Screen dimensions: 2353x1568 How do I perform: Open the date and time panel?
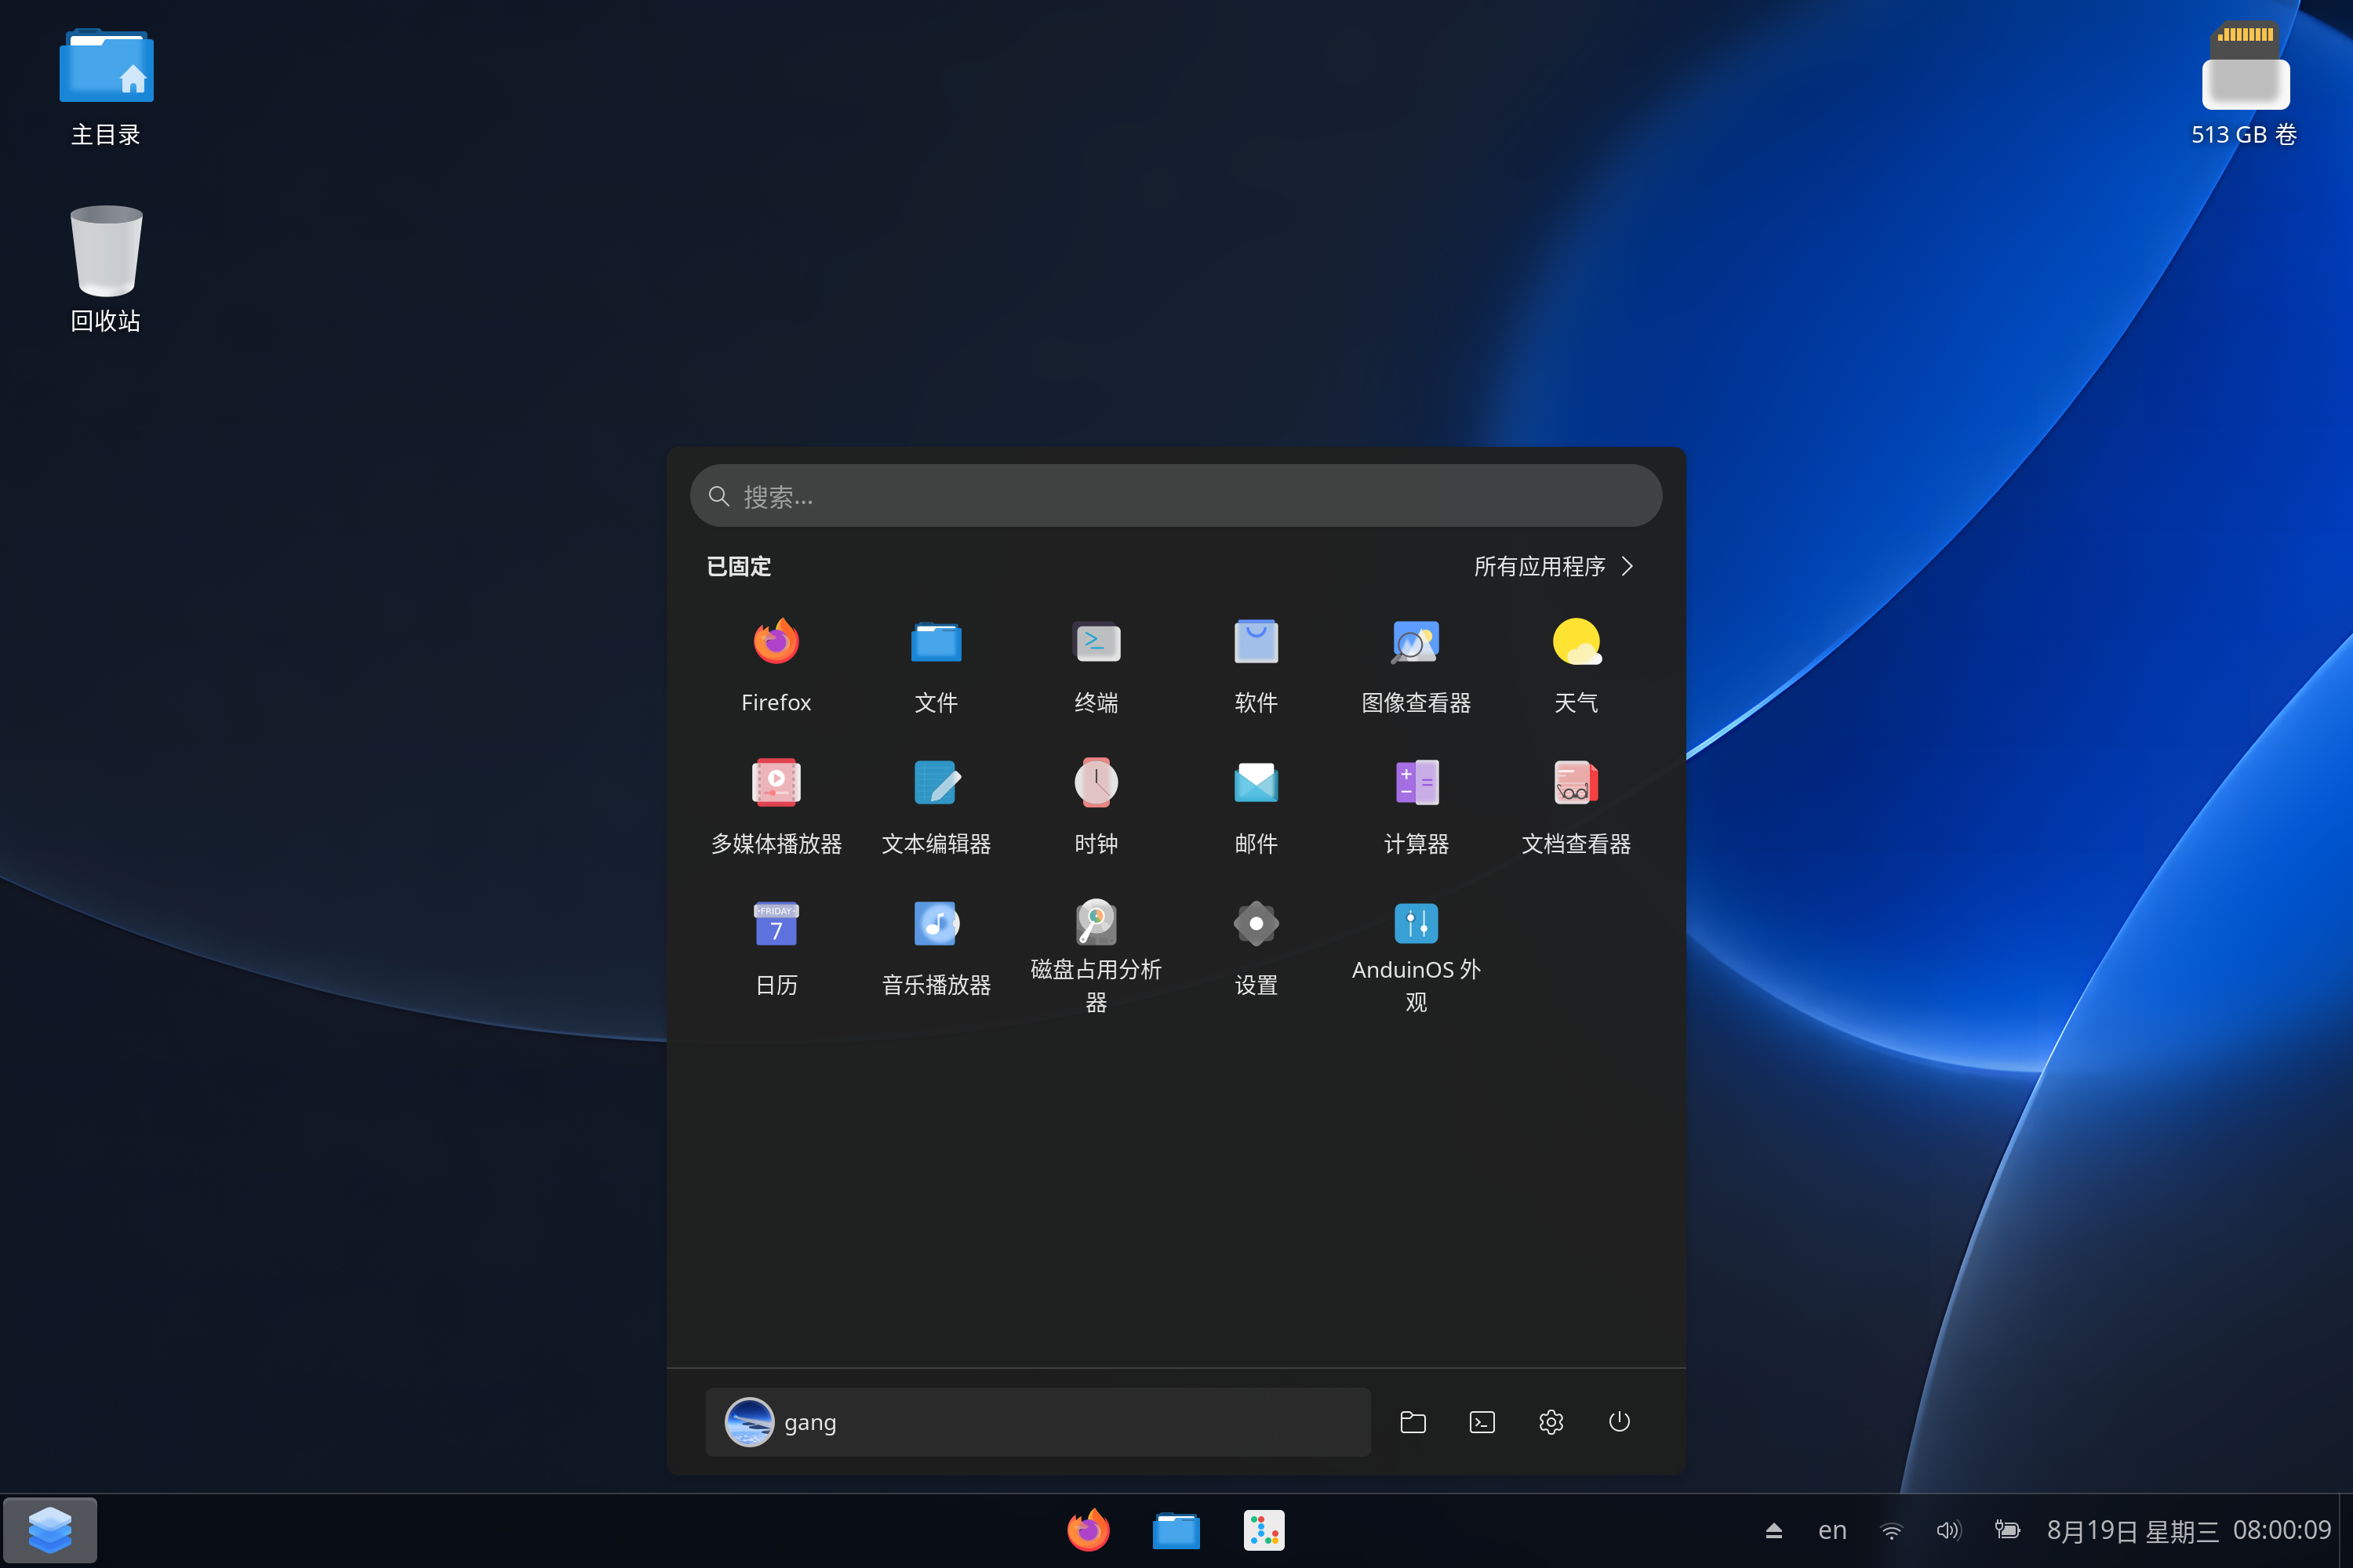[2189, 1530]
